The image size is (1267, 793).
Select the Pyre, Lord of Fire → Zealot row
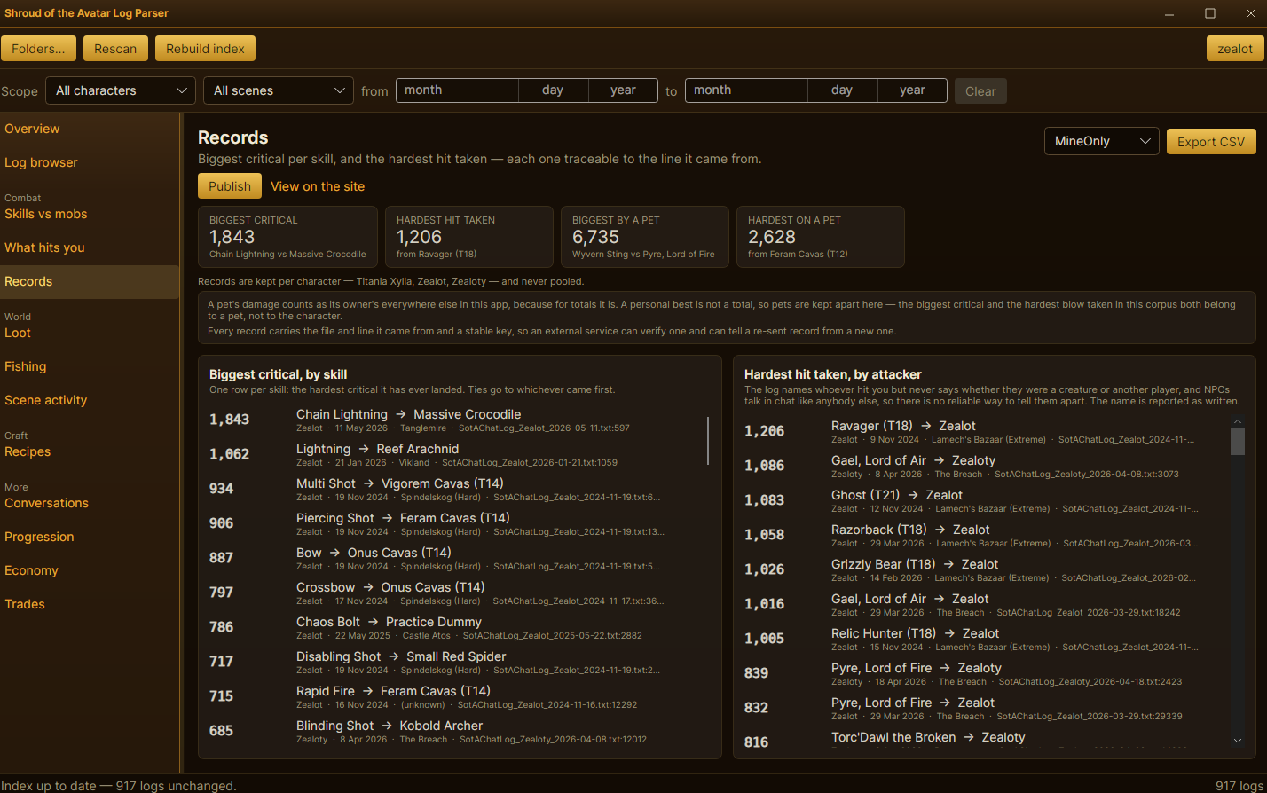pos(985,708)
